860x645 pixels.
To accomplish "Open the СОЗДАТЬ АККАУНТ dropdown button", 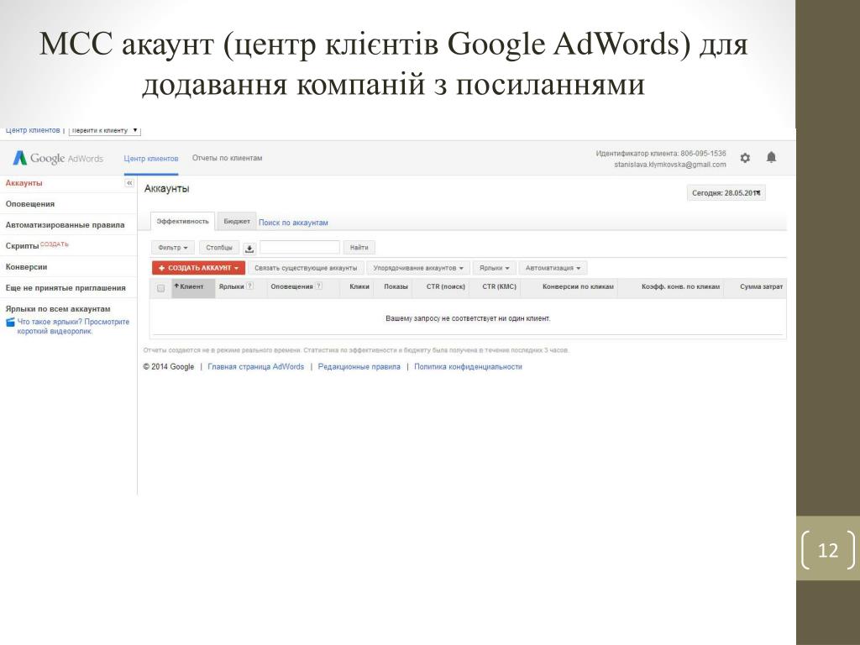I will pos(198,268).
